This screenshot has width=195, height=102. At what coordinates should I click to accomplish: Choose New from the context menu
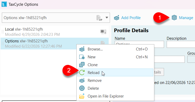(115, 57)
